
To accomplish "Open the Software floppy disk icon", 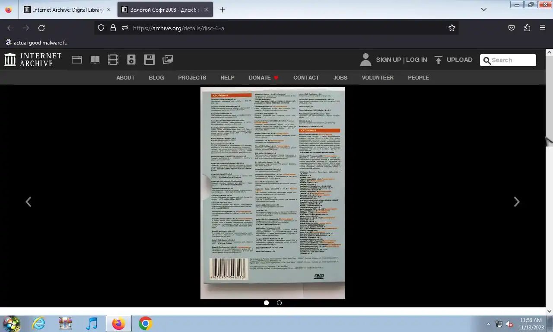I will pyautogui.click(x=149, y=60).
